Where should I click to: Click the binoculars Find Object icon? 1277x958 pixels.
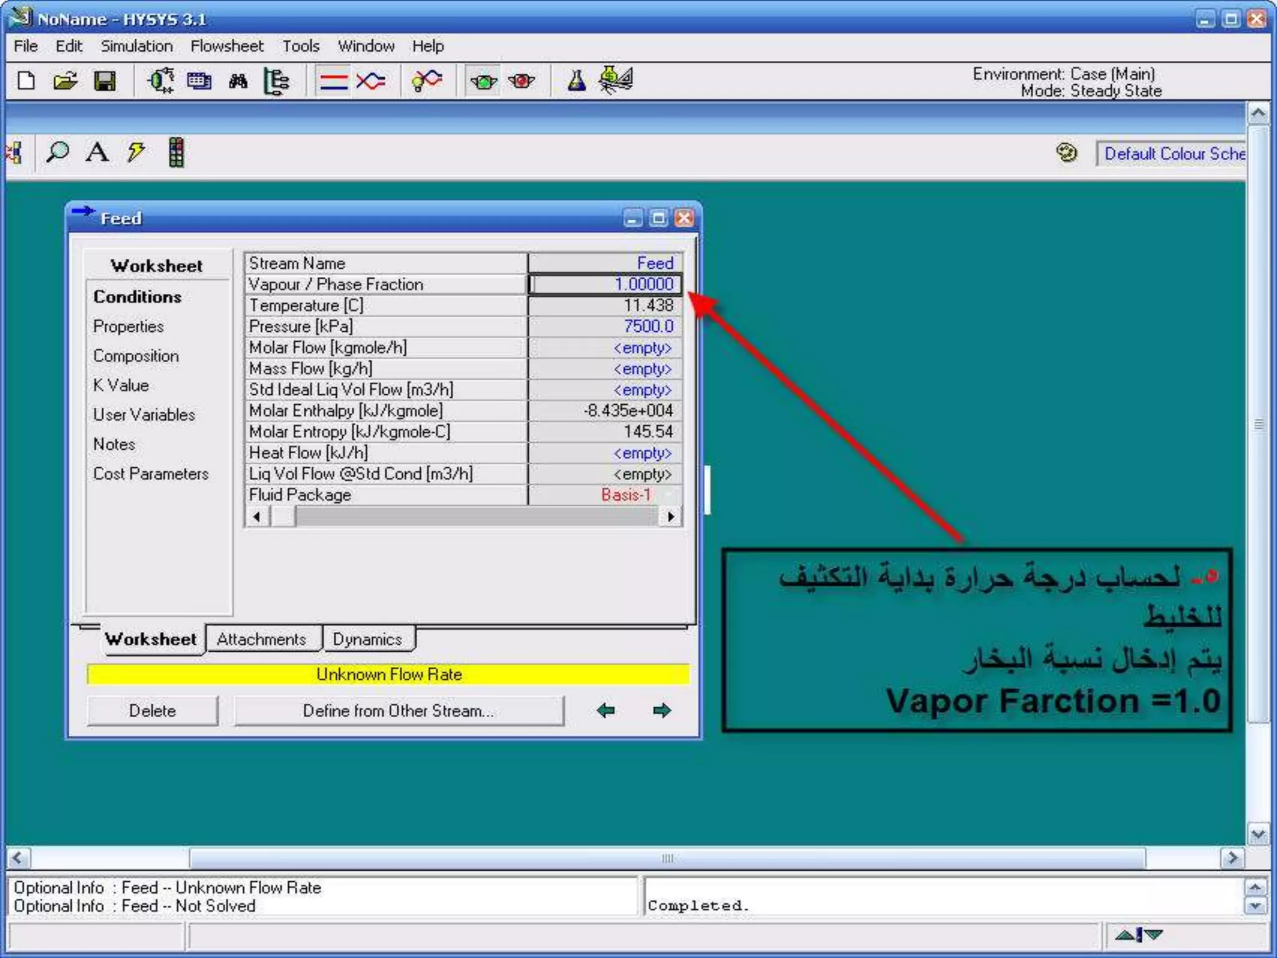238,80
